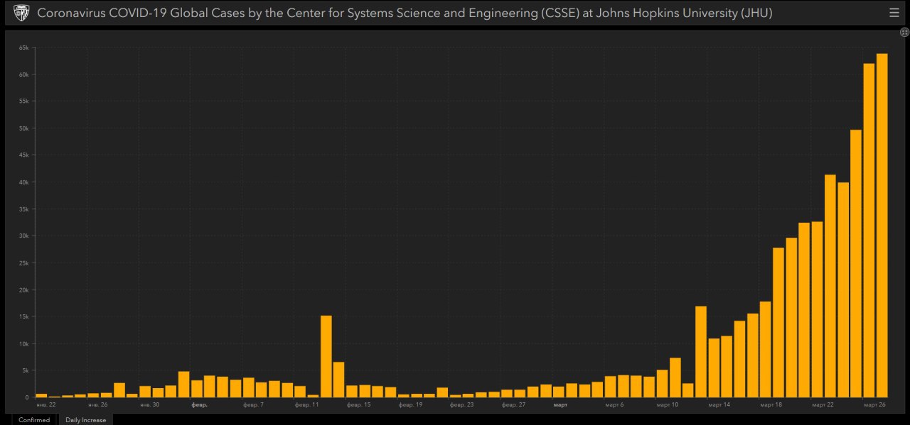This screenshot has width=910, height=425.
Task: Click the 'февр. 19' date label
Action: (410, 404)
